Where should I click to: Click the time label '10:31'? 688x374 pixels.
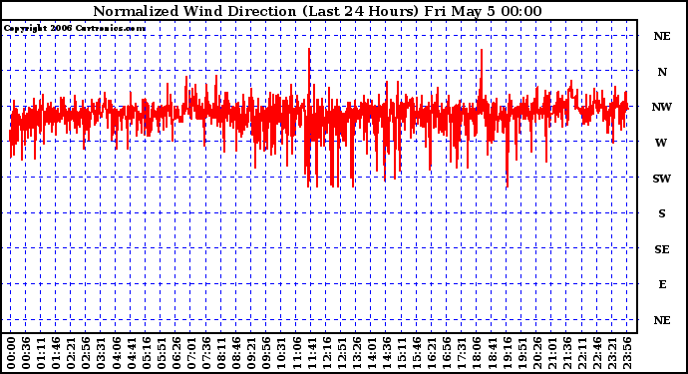(281, 353)
